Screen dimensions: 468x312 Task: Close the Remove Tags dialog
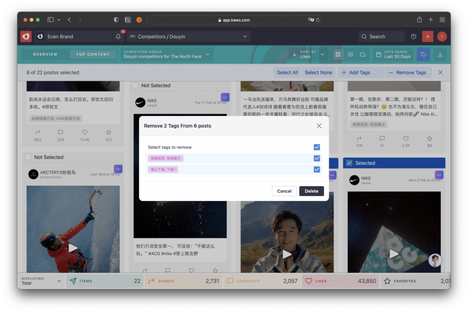click(x=319, y=126)
